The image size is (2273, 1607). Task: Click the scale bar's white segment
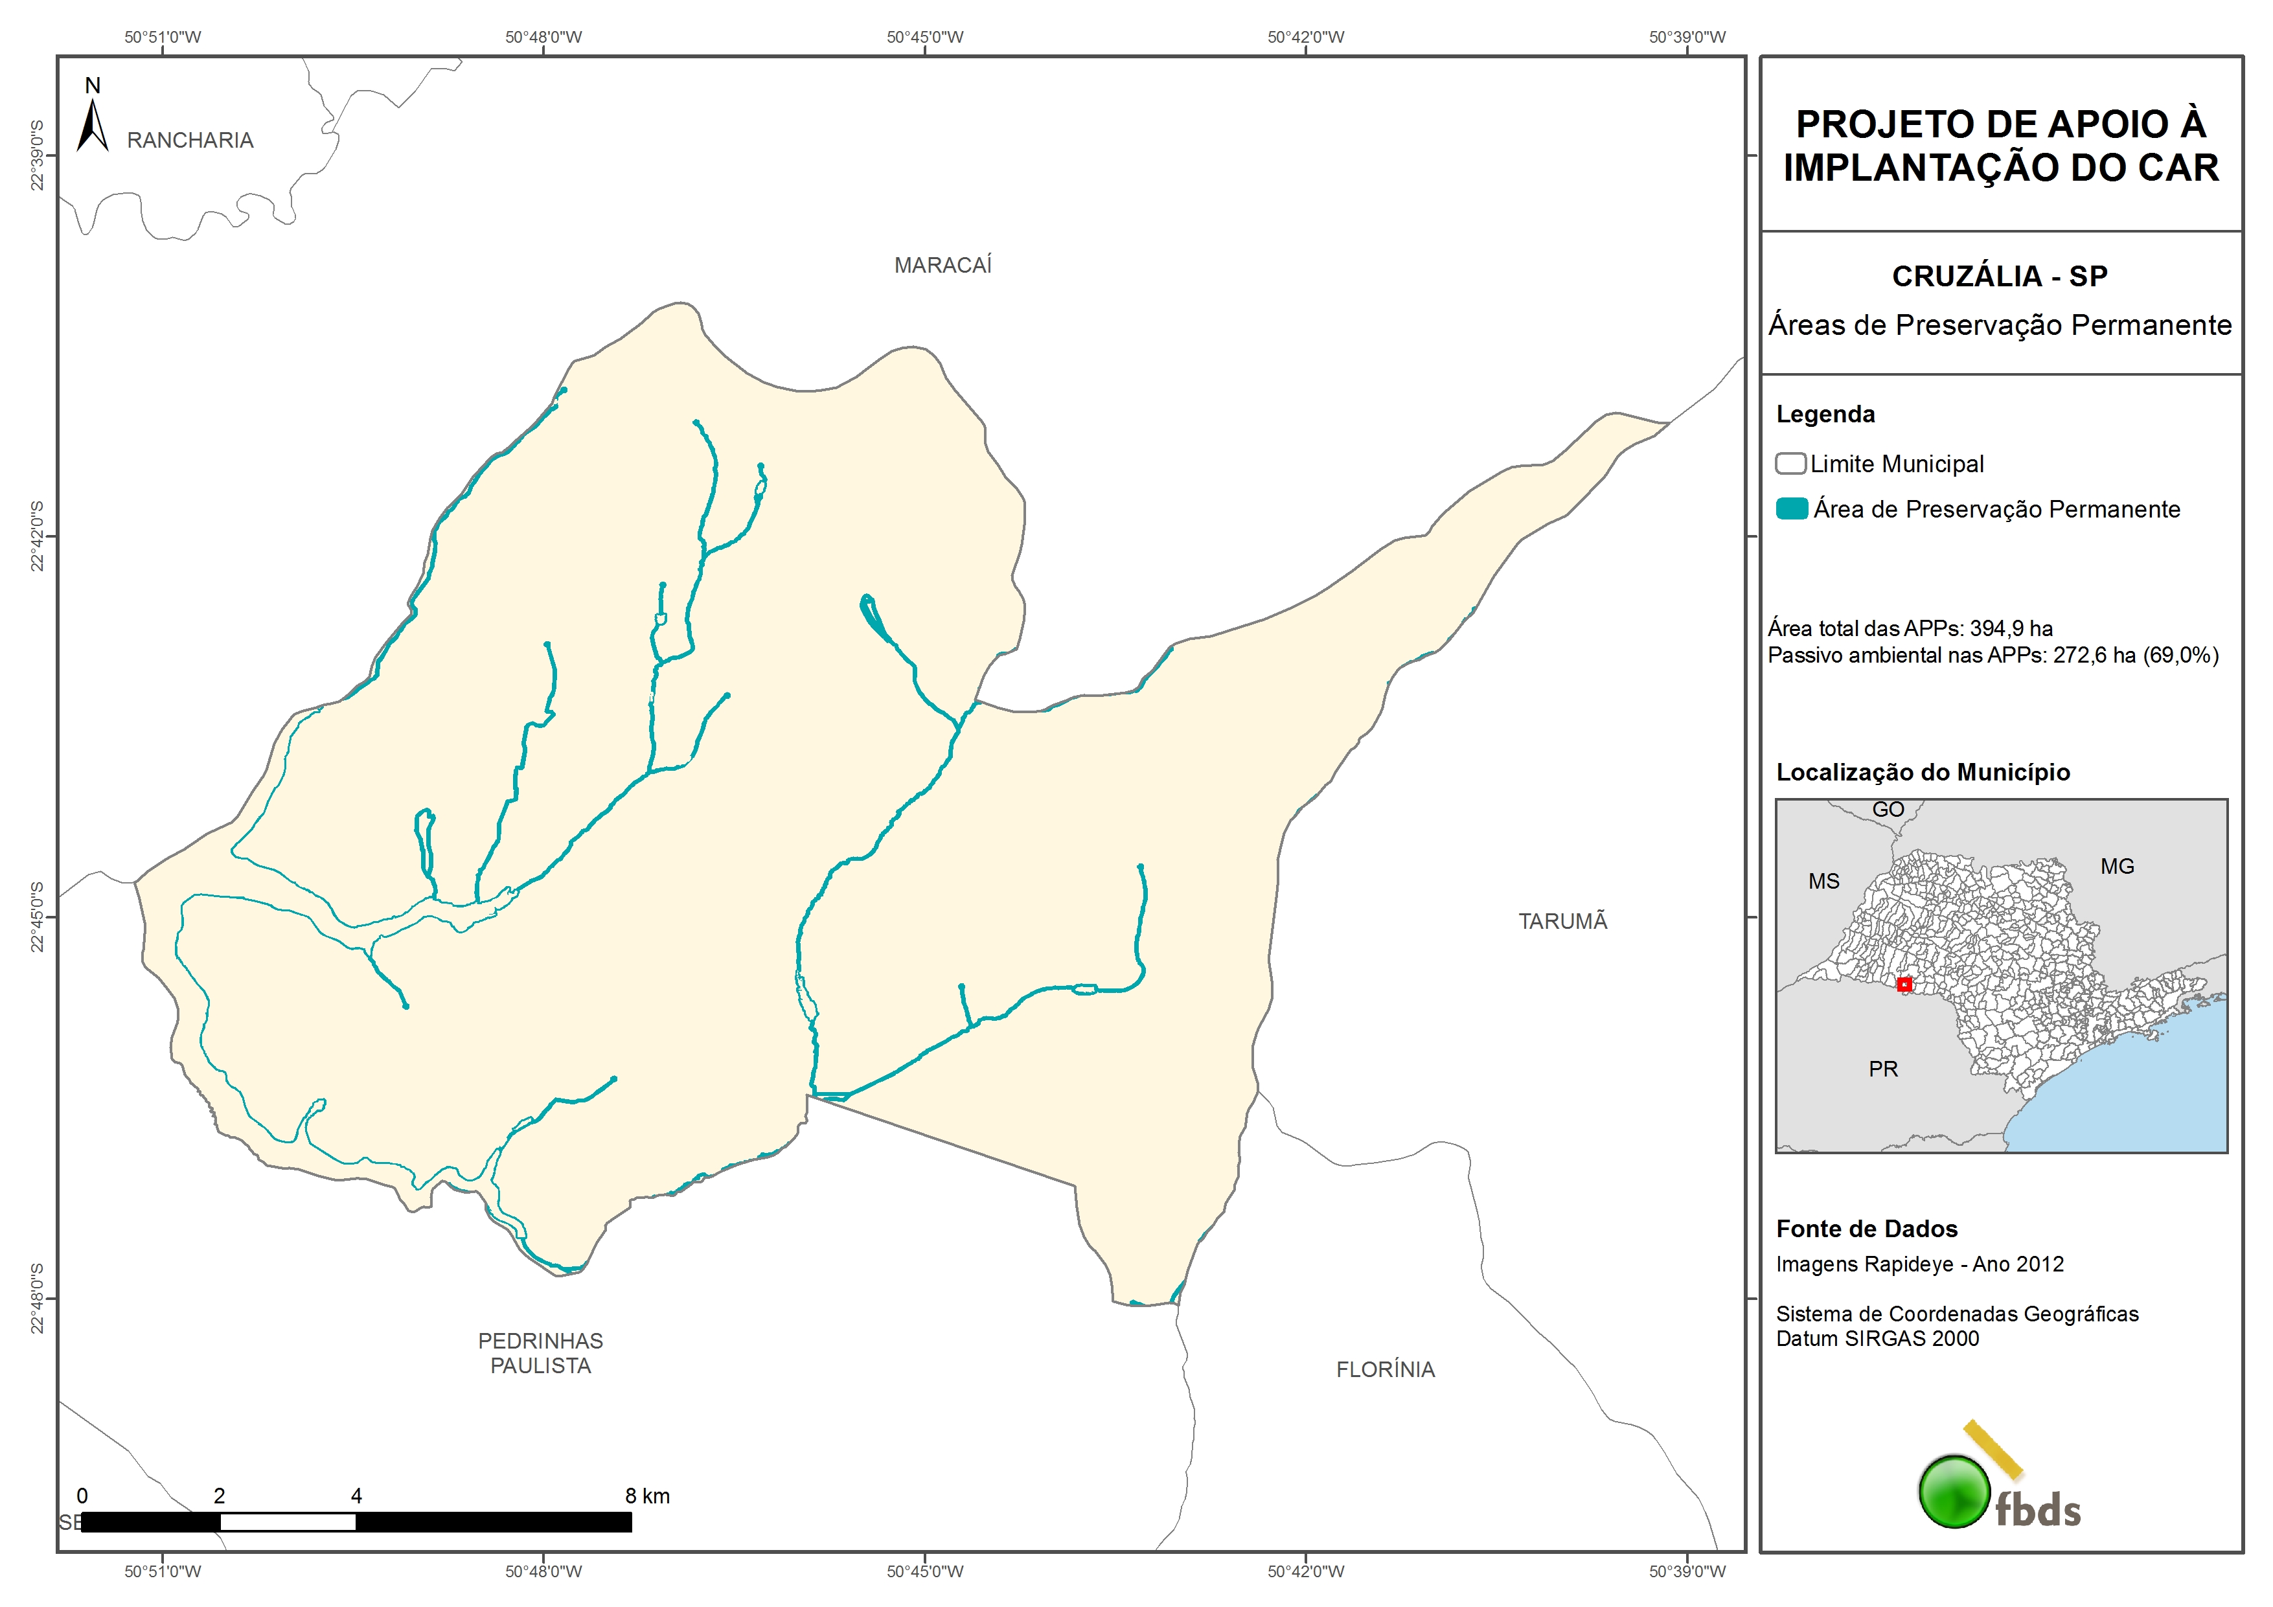click(x=287, y=1522)
